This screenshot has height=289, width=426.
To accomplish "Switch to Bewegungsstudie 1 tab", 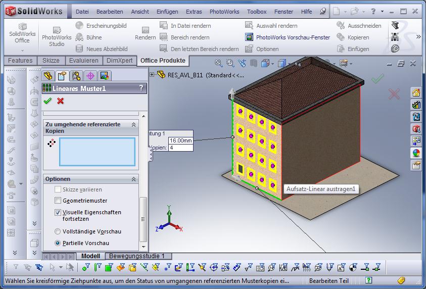I will [137, 256].
